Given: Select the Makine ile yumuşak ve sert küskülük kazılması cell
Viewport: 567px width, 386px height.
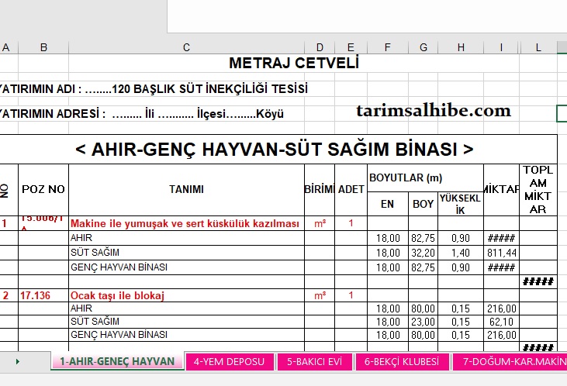Looking at the screenshot, I should (x=186, y=223).
